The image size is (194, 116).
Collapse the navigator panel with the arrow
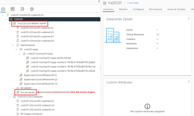click(x=99, y=1)
